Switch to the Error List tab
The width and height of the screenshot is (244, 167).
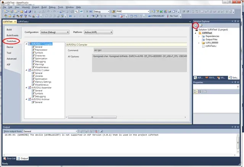10,159
